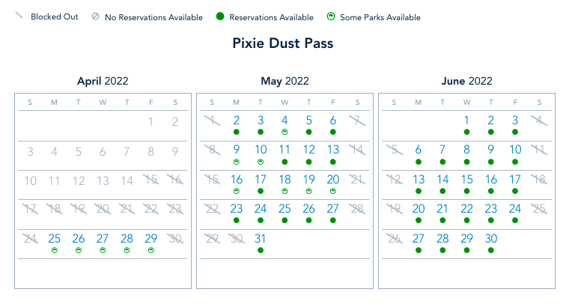
Task: Click the availability icon under April 25
Action: (x=55, y=250)
